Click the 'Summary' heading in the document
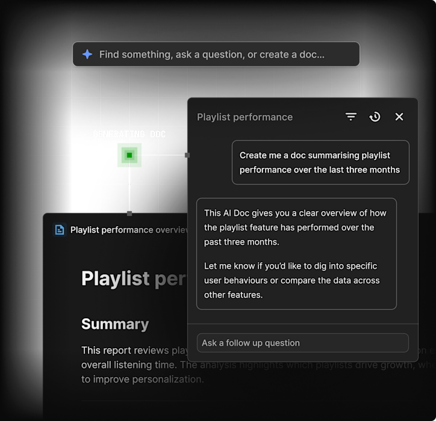The height and width of the screenshot is (421, 436). [x=115, y=324]
